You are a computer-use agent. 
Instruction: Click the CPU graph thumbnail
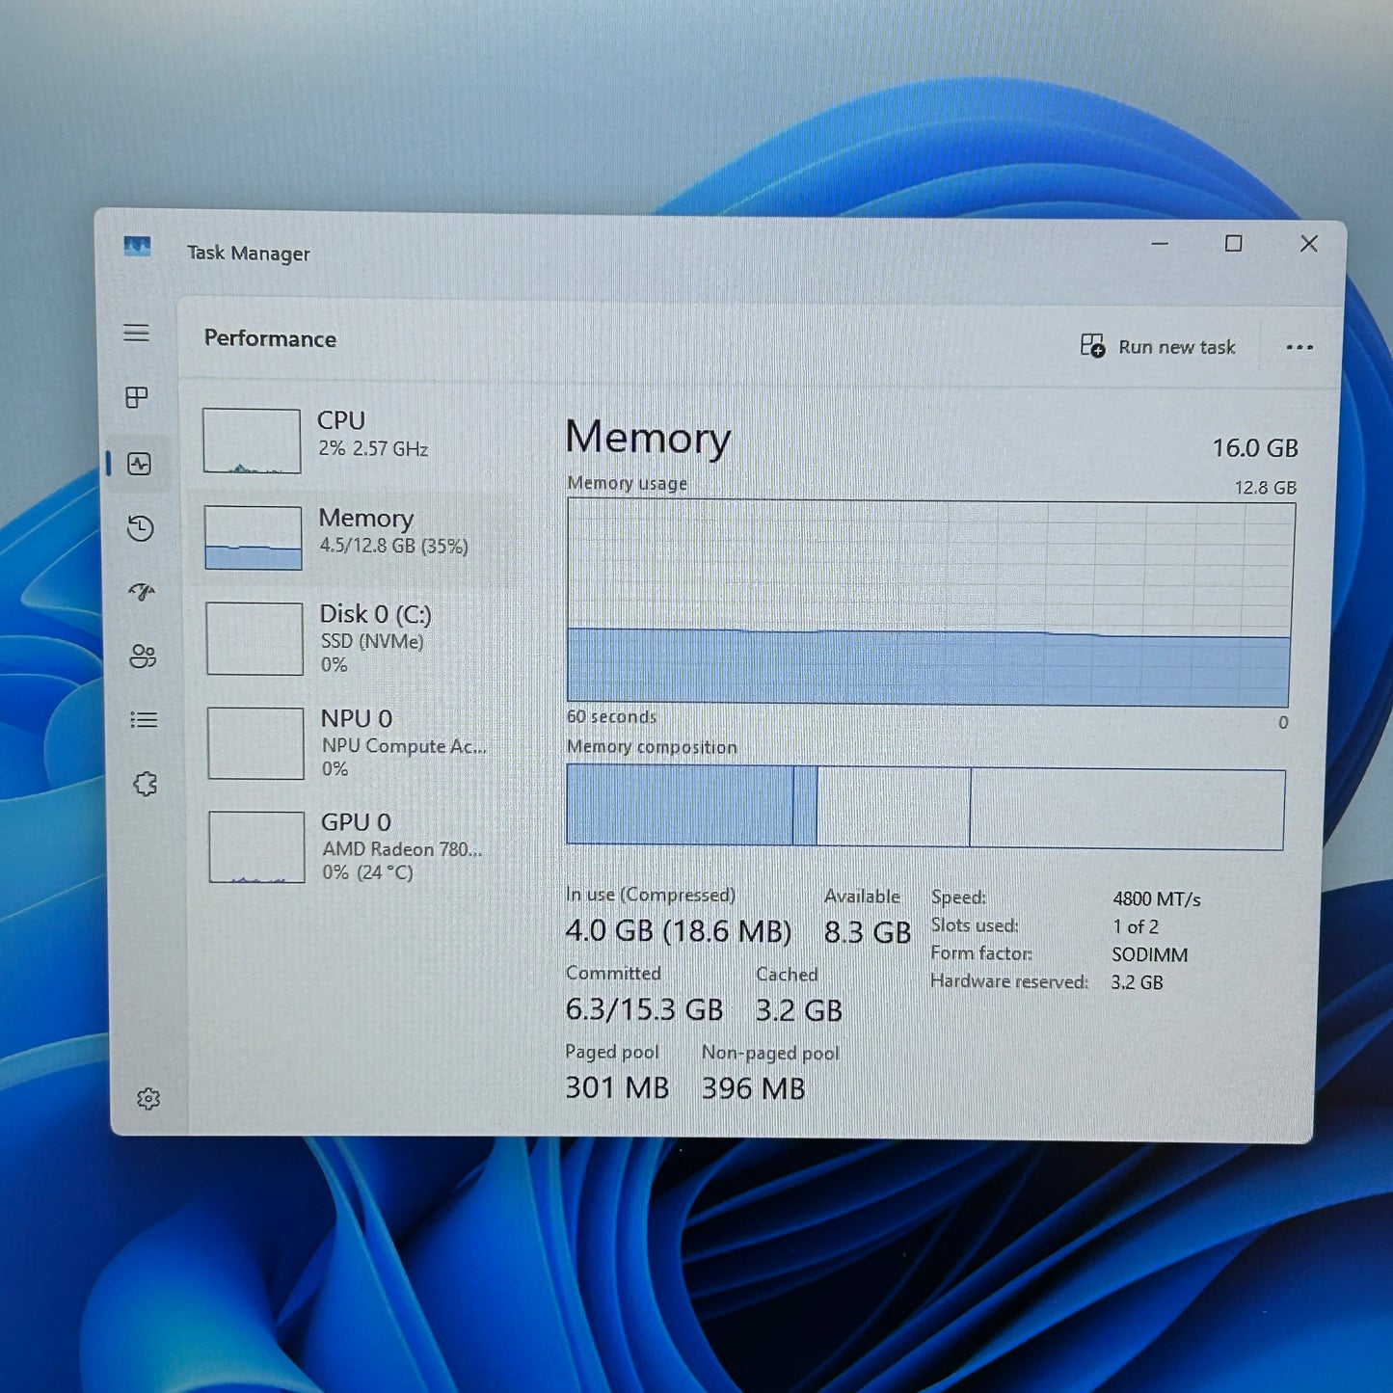(253, 441)
